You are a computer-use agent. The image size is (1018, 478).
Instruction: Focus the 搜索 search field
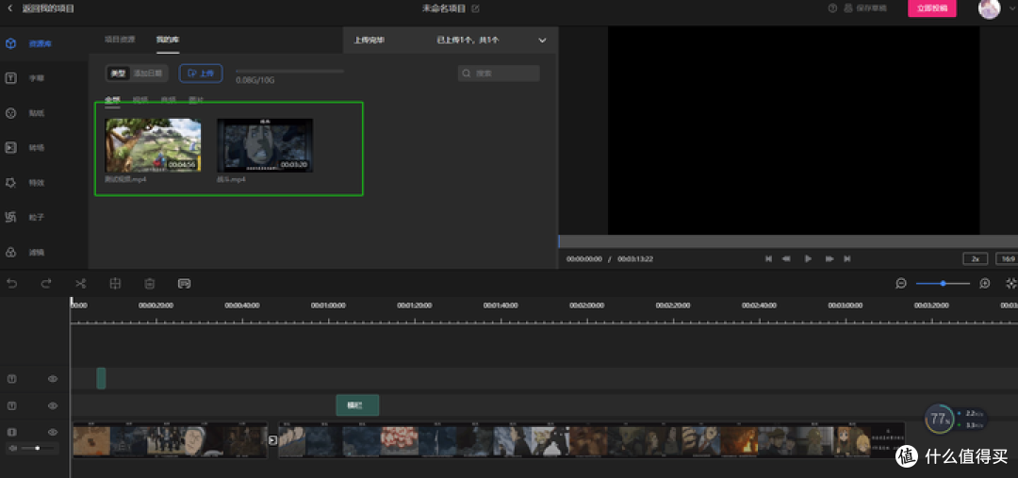(499, 74)
